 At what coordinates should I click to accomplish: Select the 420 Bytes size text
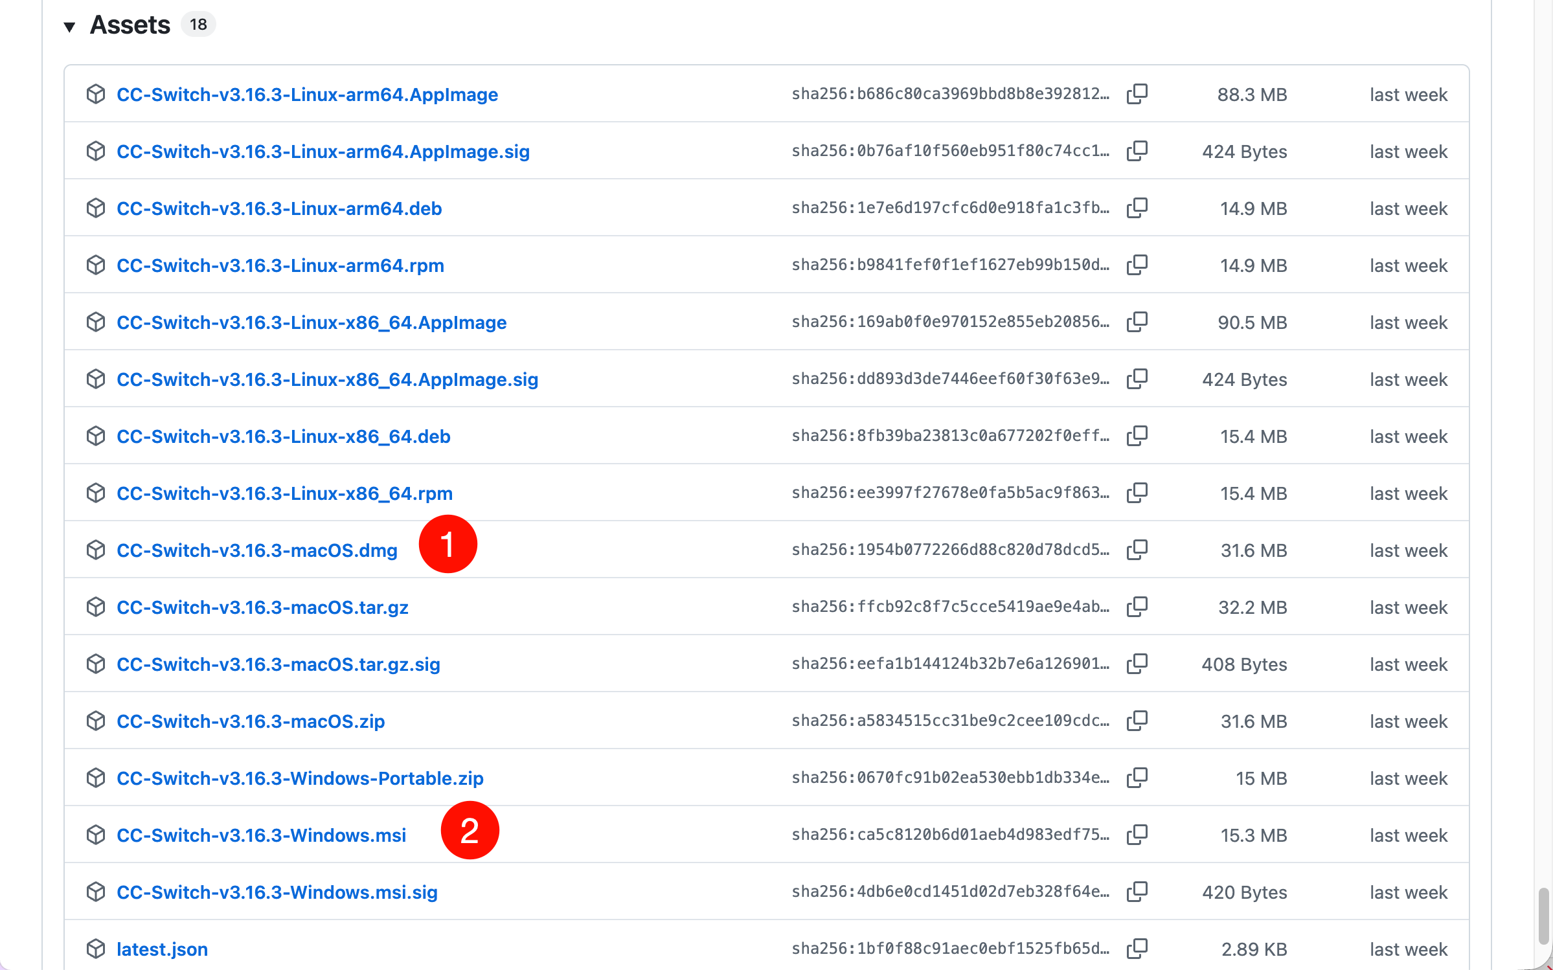pos(1244,892)
